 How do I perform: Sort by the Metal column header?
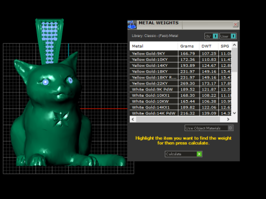pos(154,46)
